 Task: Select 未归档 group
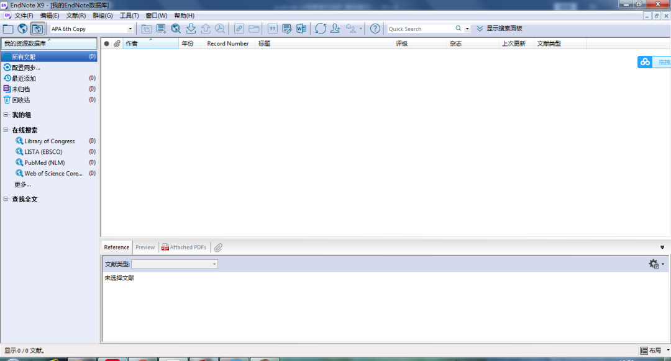pos(49,89)
